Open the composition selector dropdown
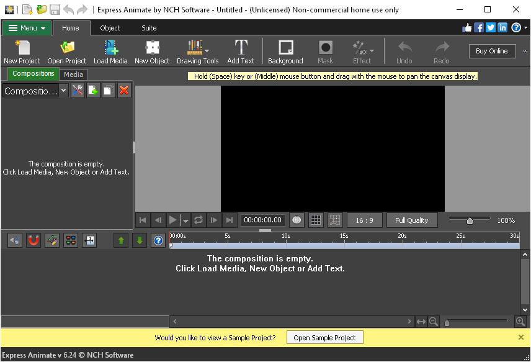 63,90
